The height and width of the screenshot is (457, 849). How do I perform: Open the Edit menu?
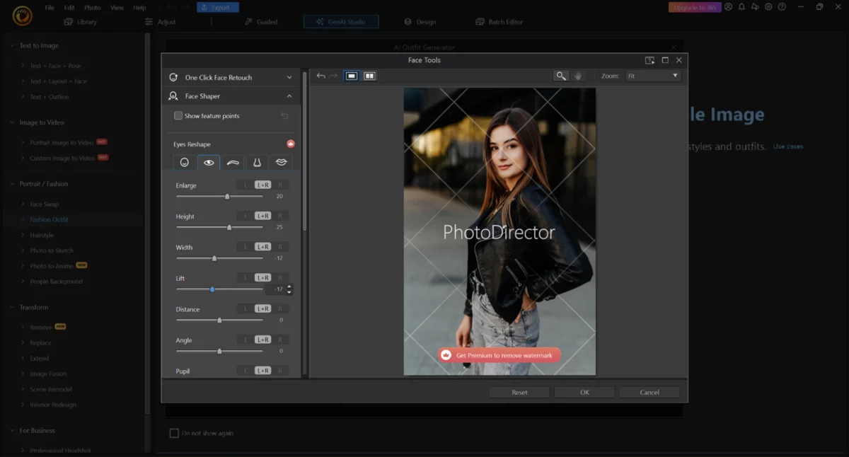coord(69,8)
